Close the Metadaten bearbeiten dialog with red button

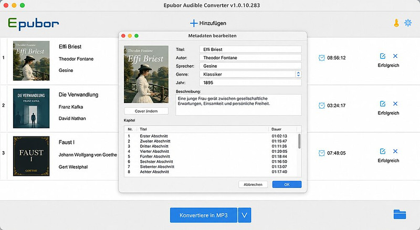[x=123, y=36]
